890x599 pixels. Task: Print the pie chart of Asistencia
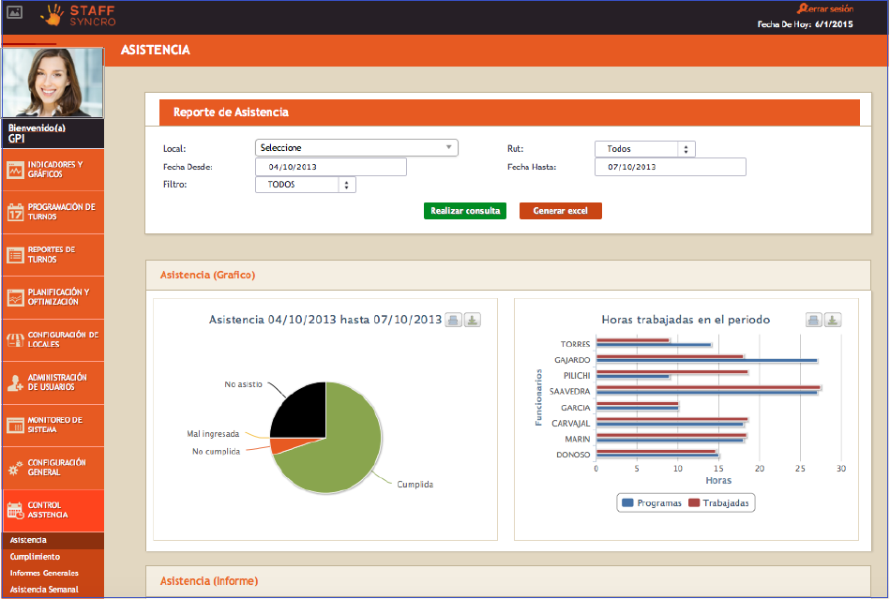(454, 320)
